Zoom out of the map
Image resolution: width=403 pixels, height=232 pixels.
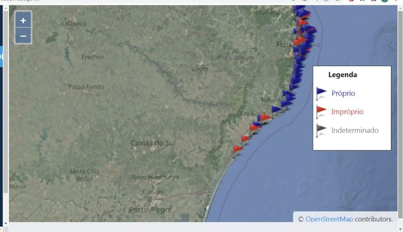(x=23, y=36)
